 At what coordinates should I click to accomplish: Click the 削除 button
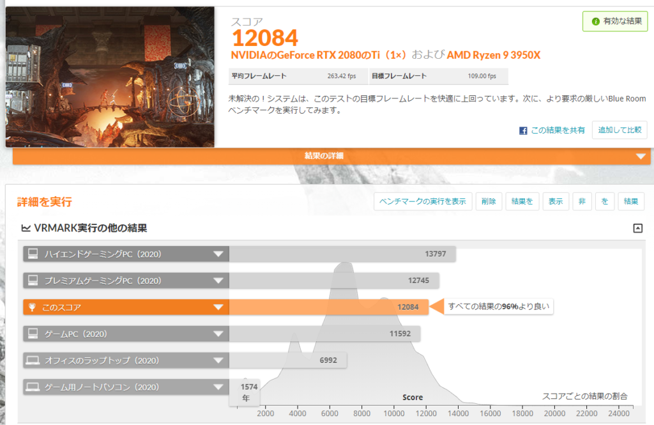(489, 201)
